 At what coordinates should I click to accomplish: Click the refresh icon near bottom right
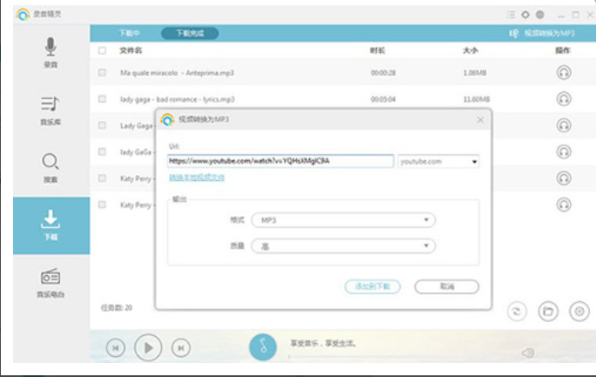518,310
